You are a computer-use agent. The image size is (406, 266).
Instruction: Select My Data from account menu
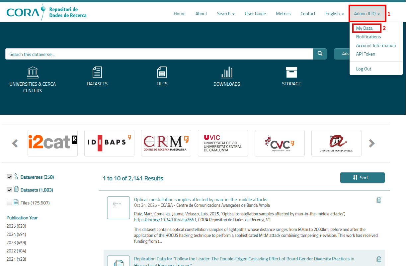364,28
